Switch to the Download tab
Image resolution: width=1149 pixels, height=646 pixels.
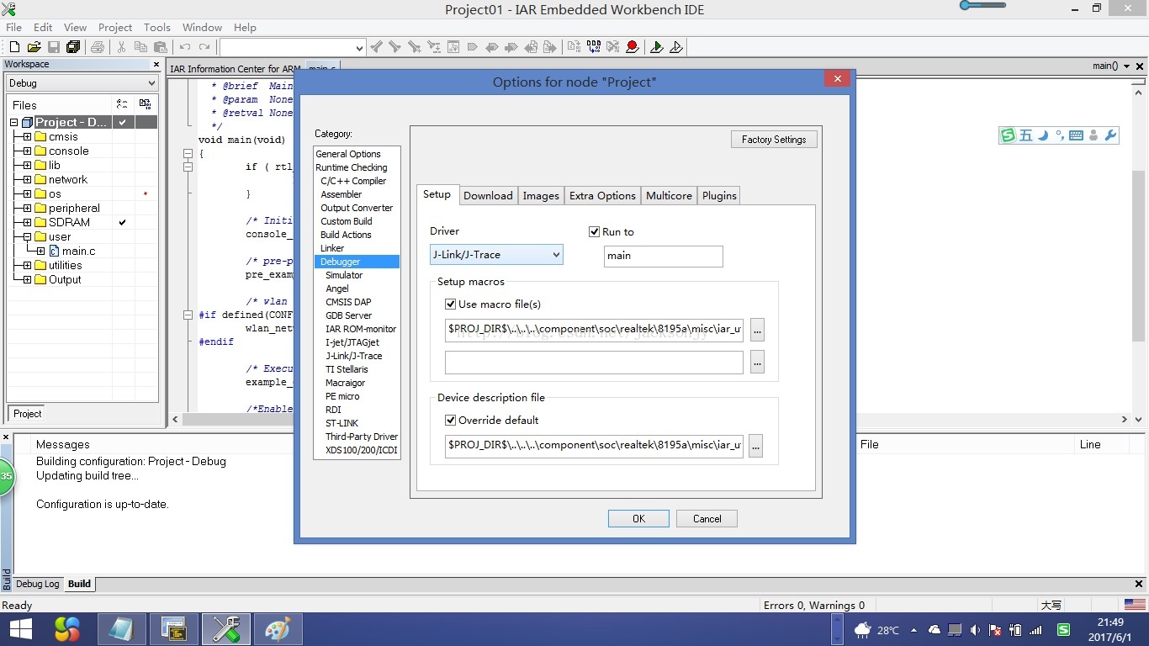488,196
